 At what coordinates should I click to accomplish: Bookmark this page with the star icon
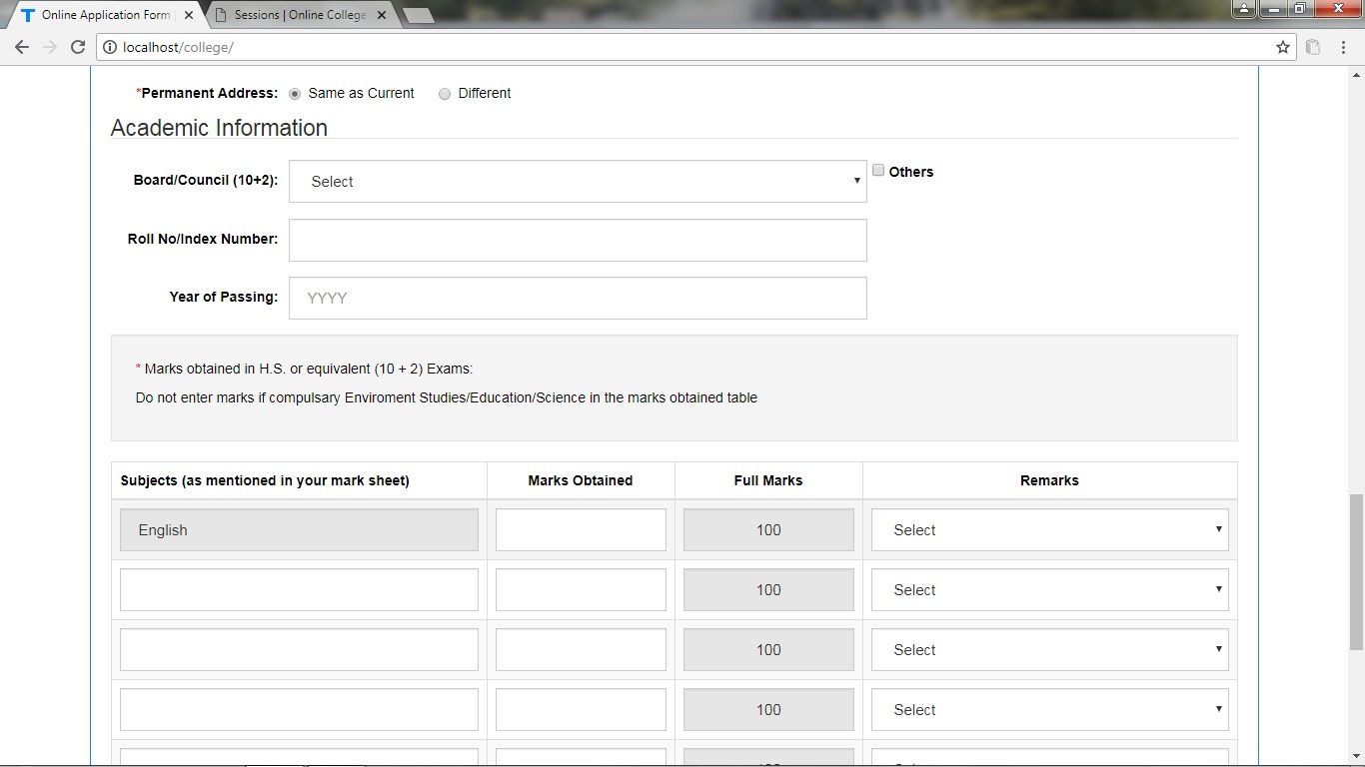1283,47
